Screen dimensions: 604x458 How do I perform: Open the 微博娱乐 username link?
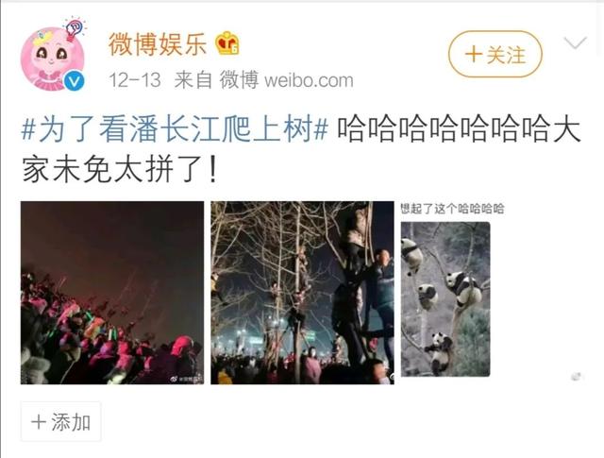click(158, 44)
